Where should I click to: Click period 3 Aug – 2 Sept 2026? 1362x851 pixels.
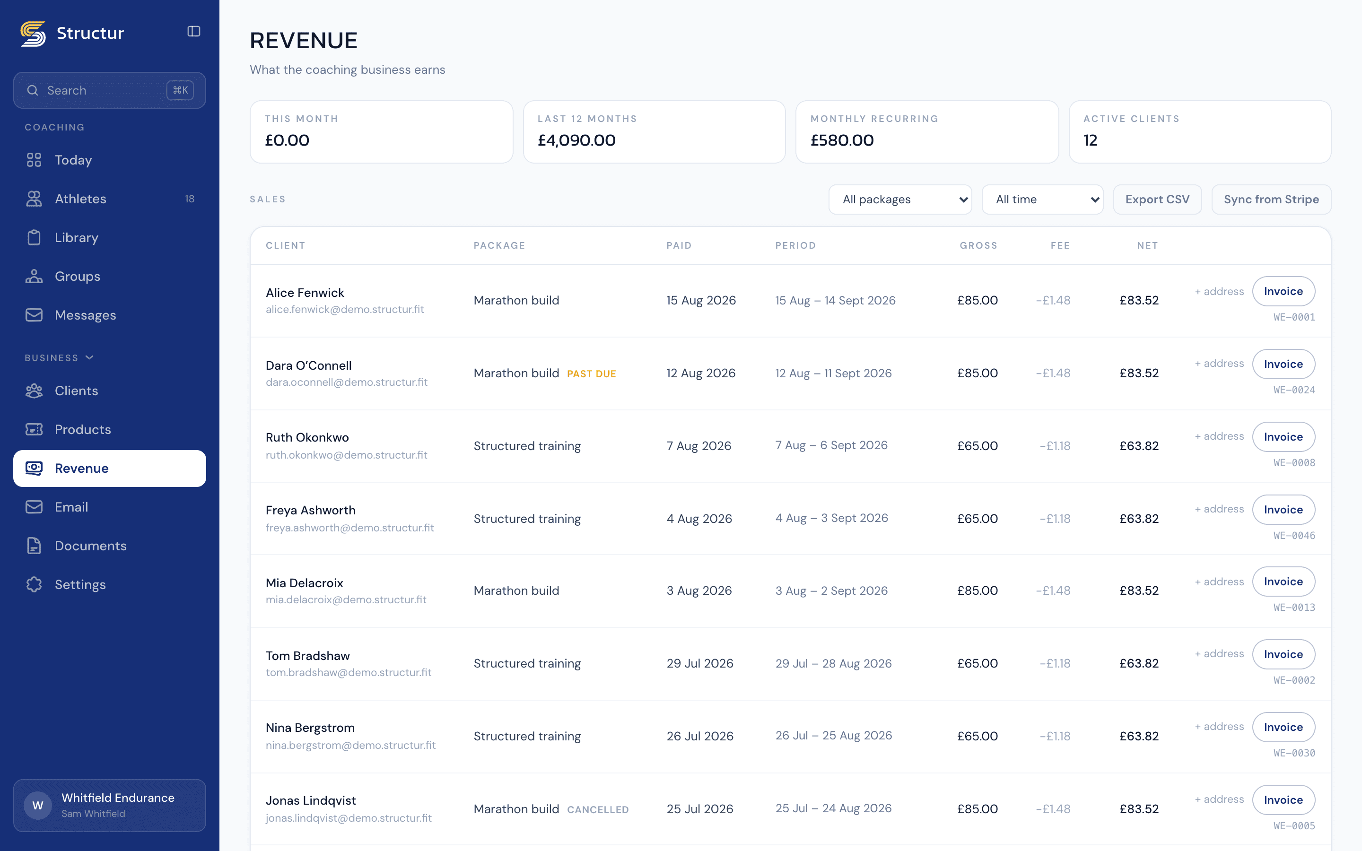tap(831, 590)
